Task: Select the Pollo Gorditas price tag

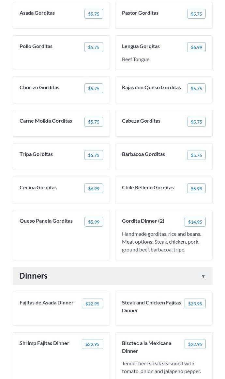Action: pos(94,47)
